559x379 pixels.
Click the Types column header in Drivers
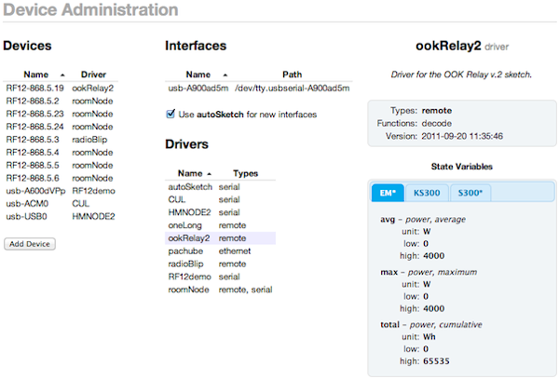tap(245, 173)
